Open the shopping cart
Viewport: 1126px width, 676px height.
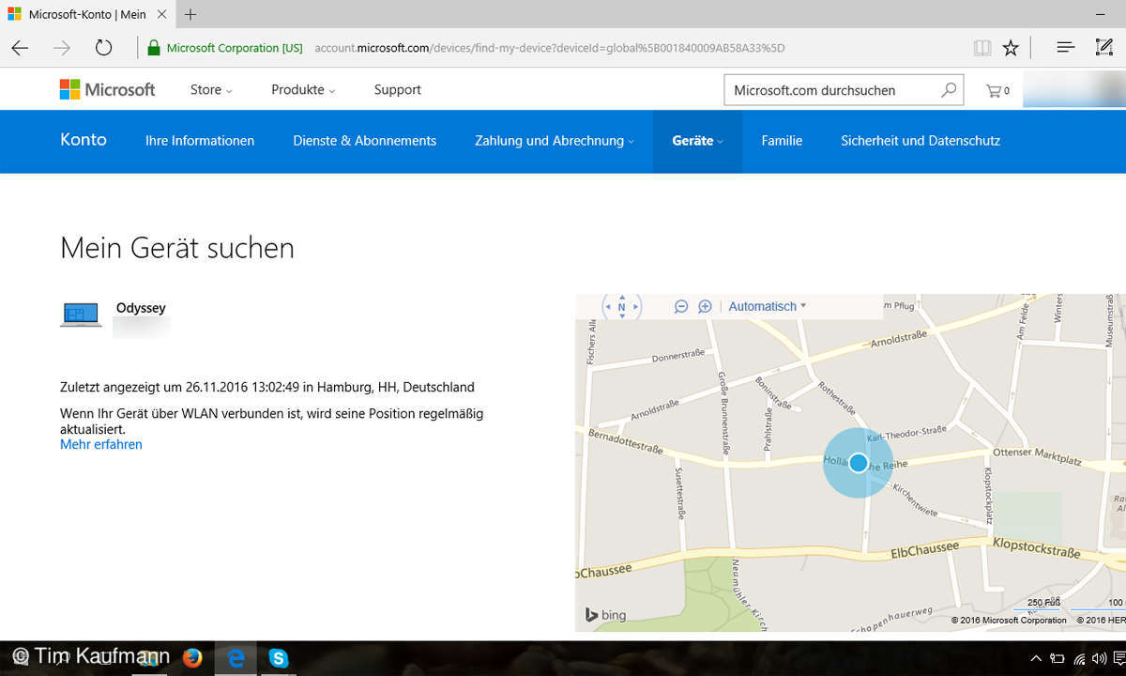(x=997, y=91)
